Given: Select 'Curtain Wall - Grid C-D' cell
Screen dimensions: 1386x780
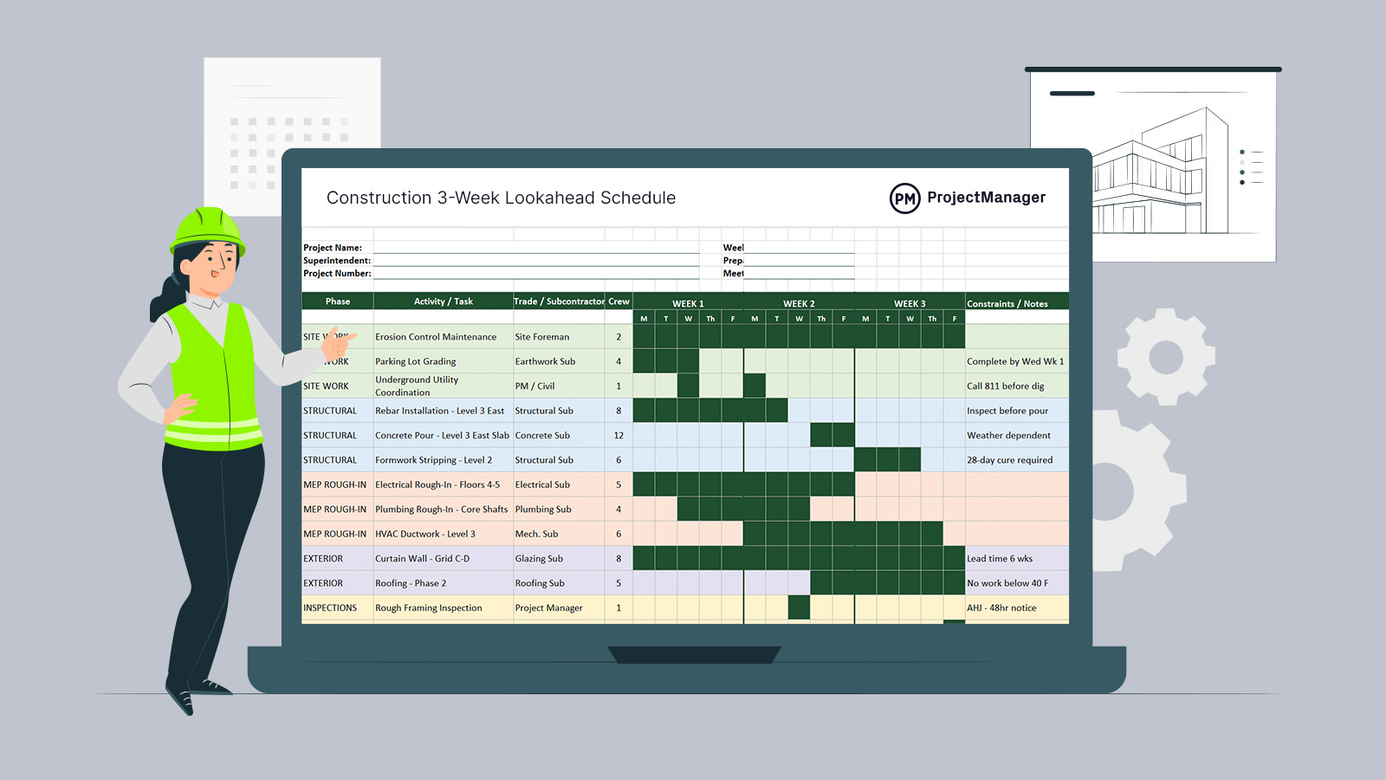Looking at the screenshot, I should [444, 559].
